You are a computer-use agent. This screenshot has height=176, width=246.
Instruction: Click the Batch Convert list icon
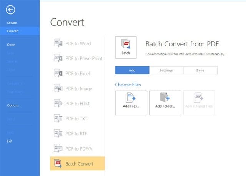(x=58, y=163)
